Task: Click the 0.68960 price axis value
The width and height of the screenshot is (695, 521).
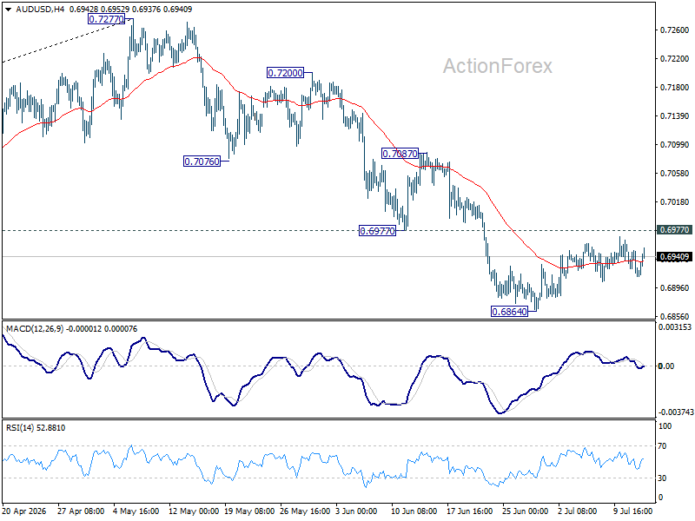Action: click(675, 288)
